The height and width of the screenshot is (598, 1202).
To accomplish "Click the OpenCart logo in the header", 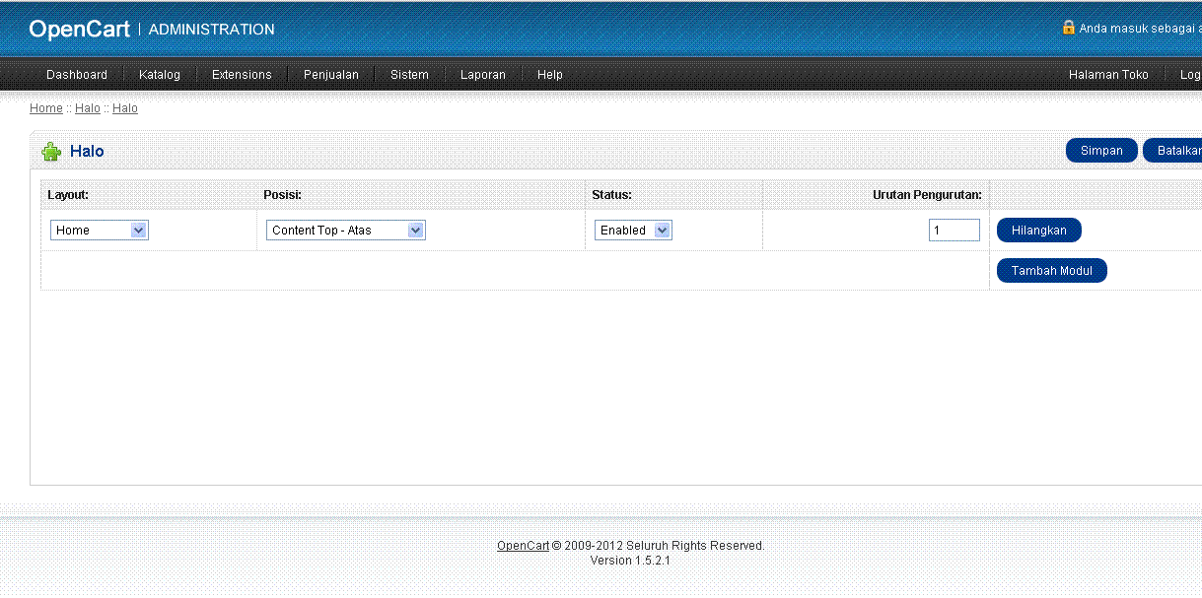I will [80, 30].
